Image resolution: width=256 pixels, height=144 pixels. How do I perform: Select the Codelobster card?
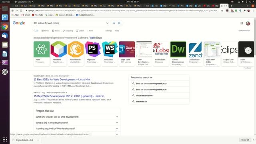coord(161,54)
